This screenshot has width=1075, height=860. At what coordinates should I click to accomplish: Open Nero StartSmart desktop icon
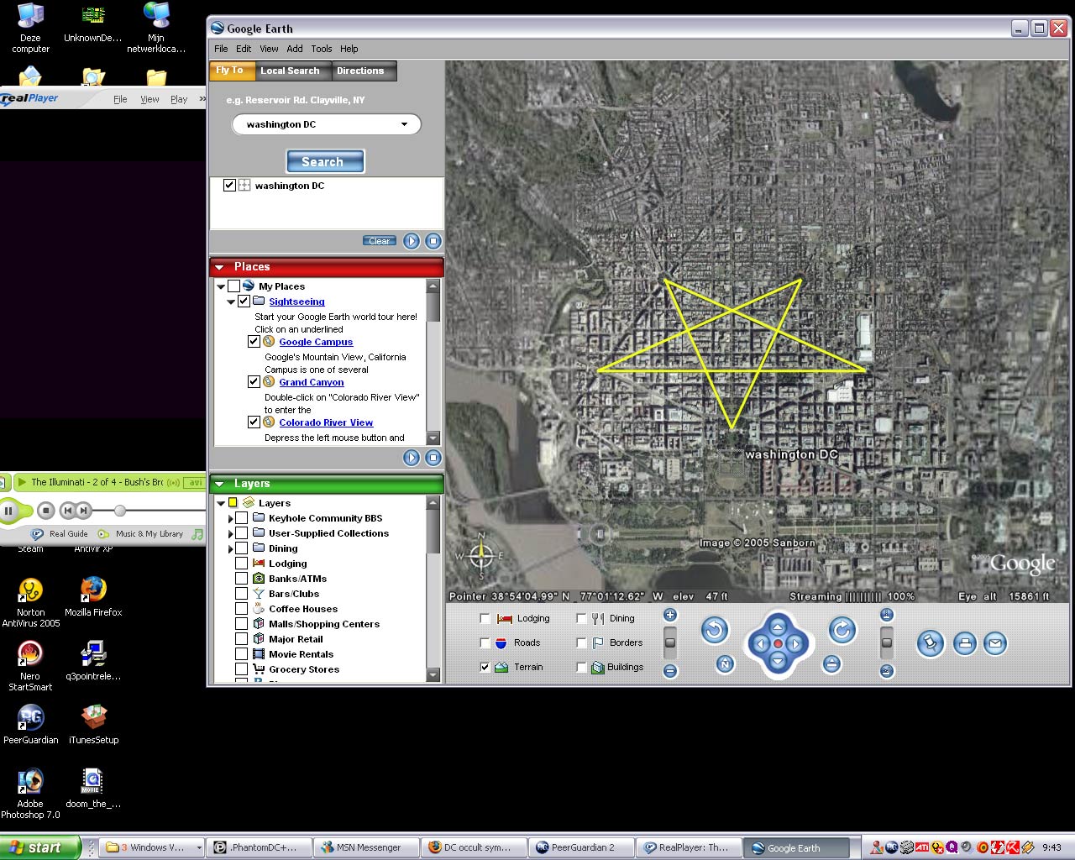coord(30,665)
